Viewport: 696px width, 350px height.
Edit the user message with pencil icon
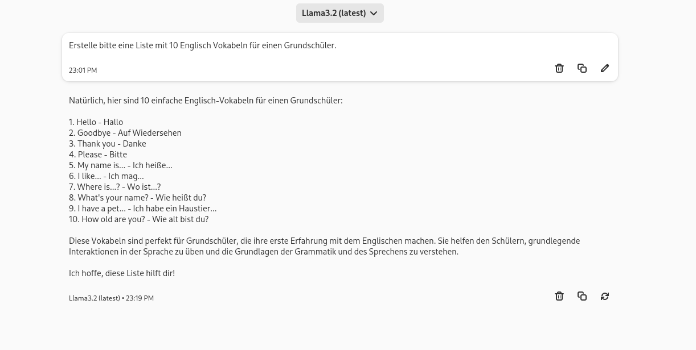605,68
